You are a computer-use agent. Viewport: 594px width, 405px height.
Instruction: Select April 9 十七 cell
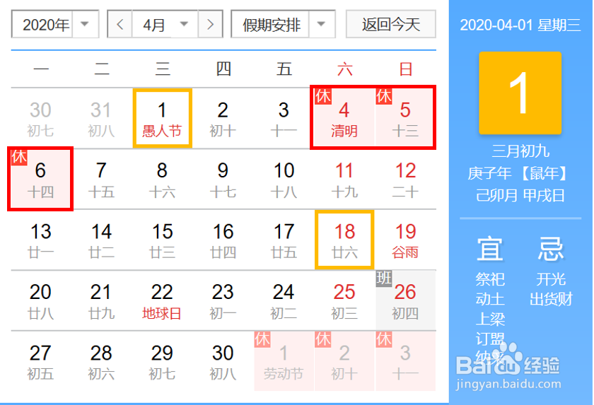point(223,179)
